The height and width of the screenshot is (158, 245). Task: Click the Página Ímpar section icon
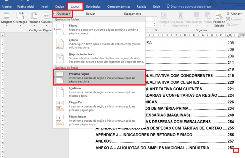coord(60,120)
